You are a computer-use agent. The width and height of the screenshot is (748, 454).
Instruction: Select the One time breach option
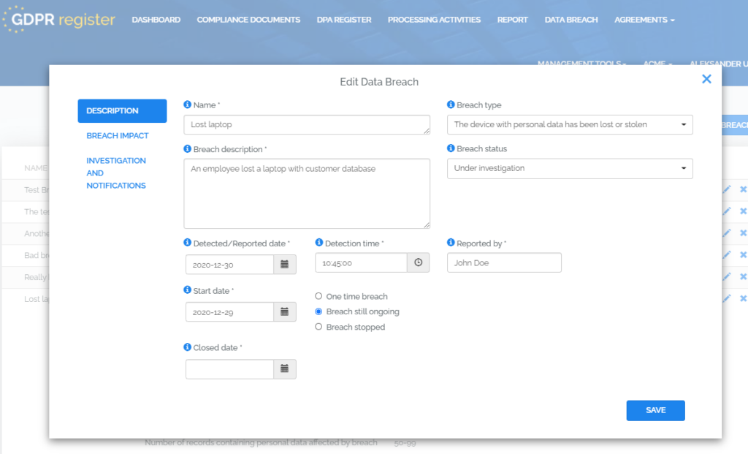pos(318,297)
